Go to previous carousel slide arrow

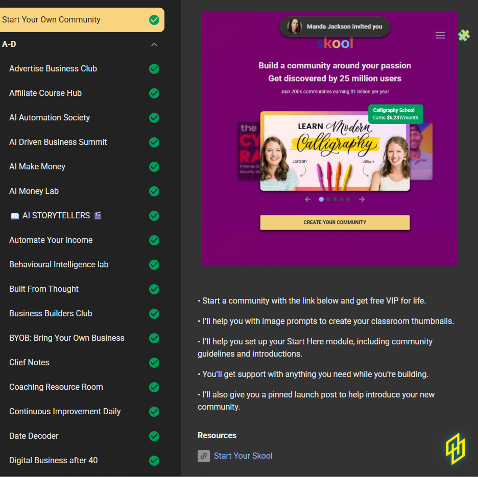click(308, 199)
